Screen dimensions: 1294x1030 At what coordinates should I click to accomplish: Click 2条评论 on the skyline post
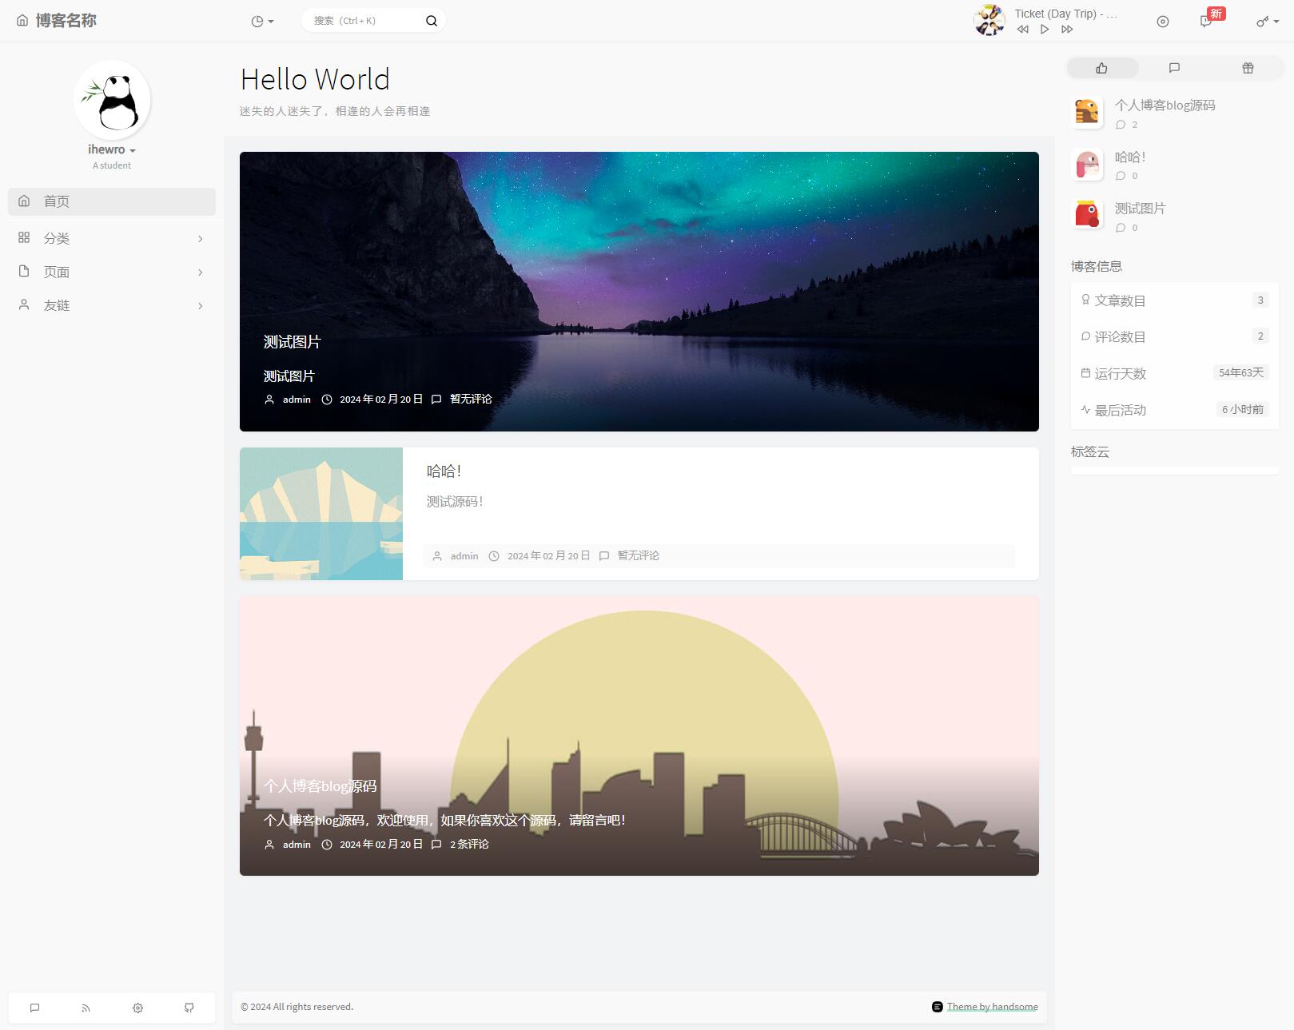click(469, 845)
